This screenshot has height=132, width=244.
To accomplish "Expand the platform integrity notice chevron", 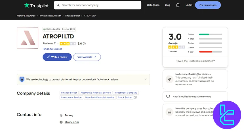I will point(145,79).
